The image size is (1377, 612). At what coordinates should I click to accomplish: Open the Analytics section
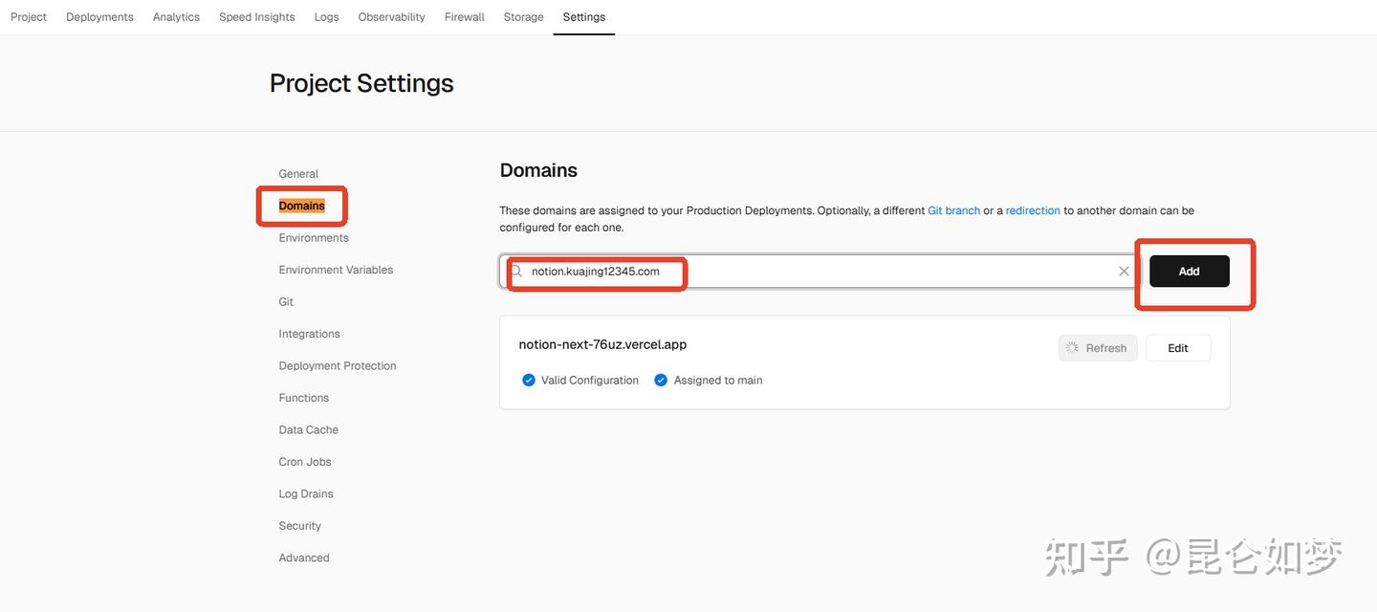(x=175, y=16)
